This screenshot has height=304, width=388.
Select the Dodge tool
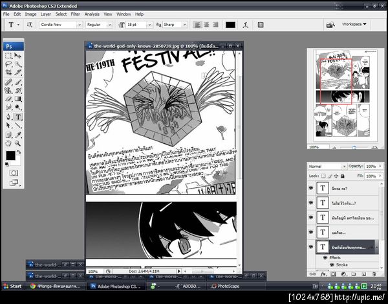[x=18, y=107]
